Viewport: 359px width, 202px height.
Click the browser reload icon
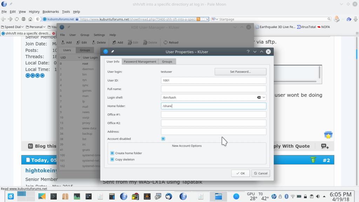pyautogui.click(x=17, y=19)
